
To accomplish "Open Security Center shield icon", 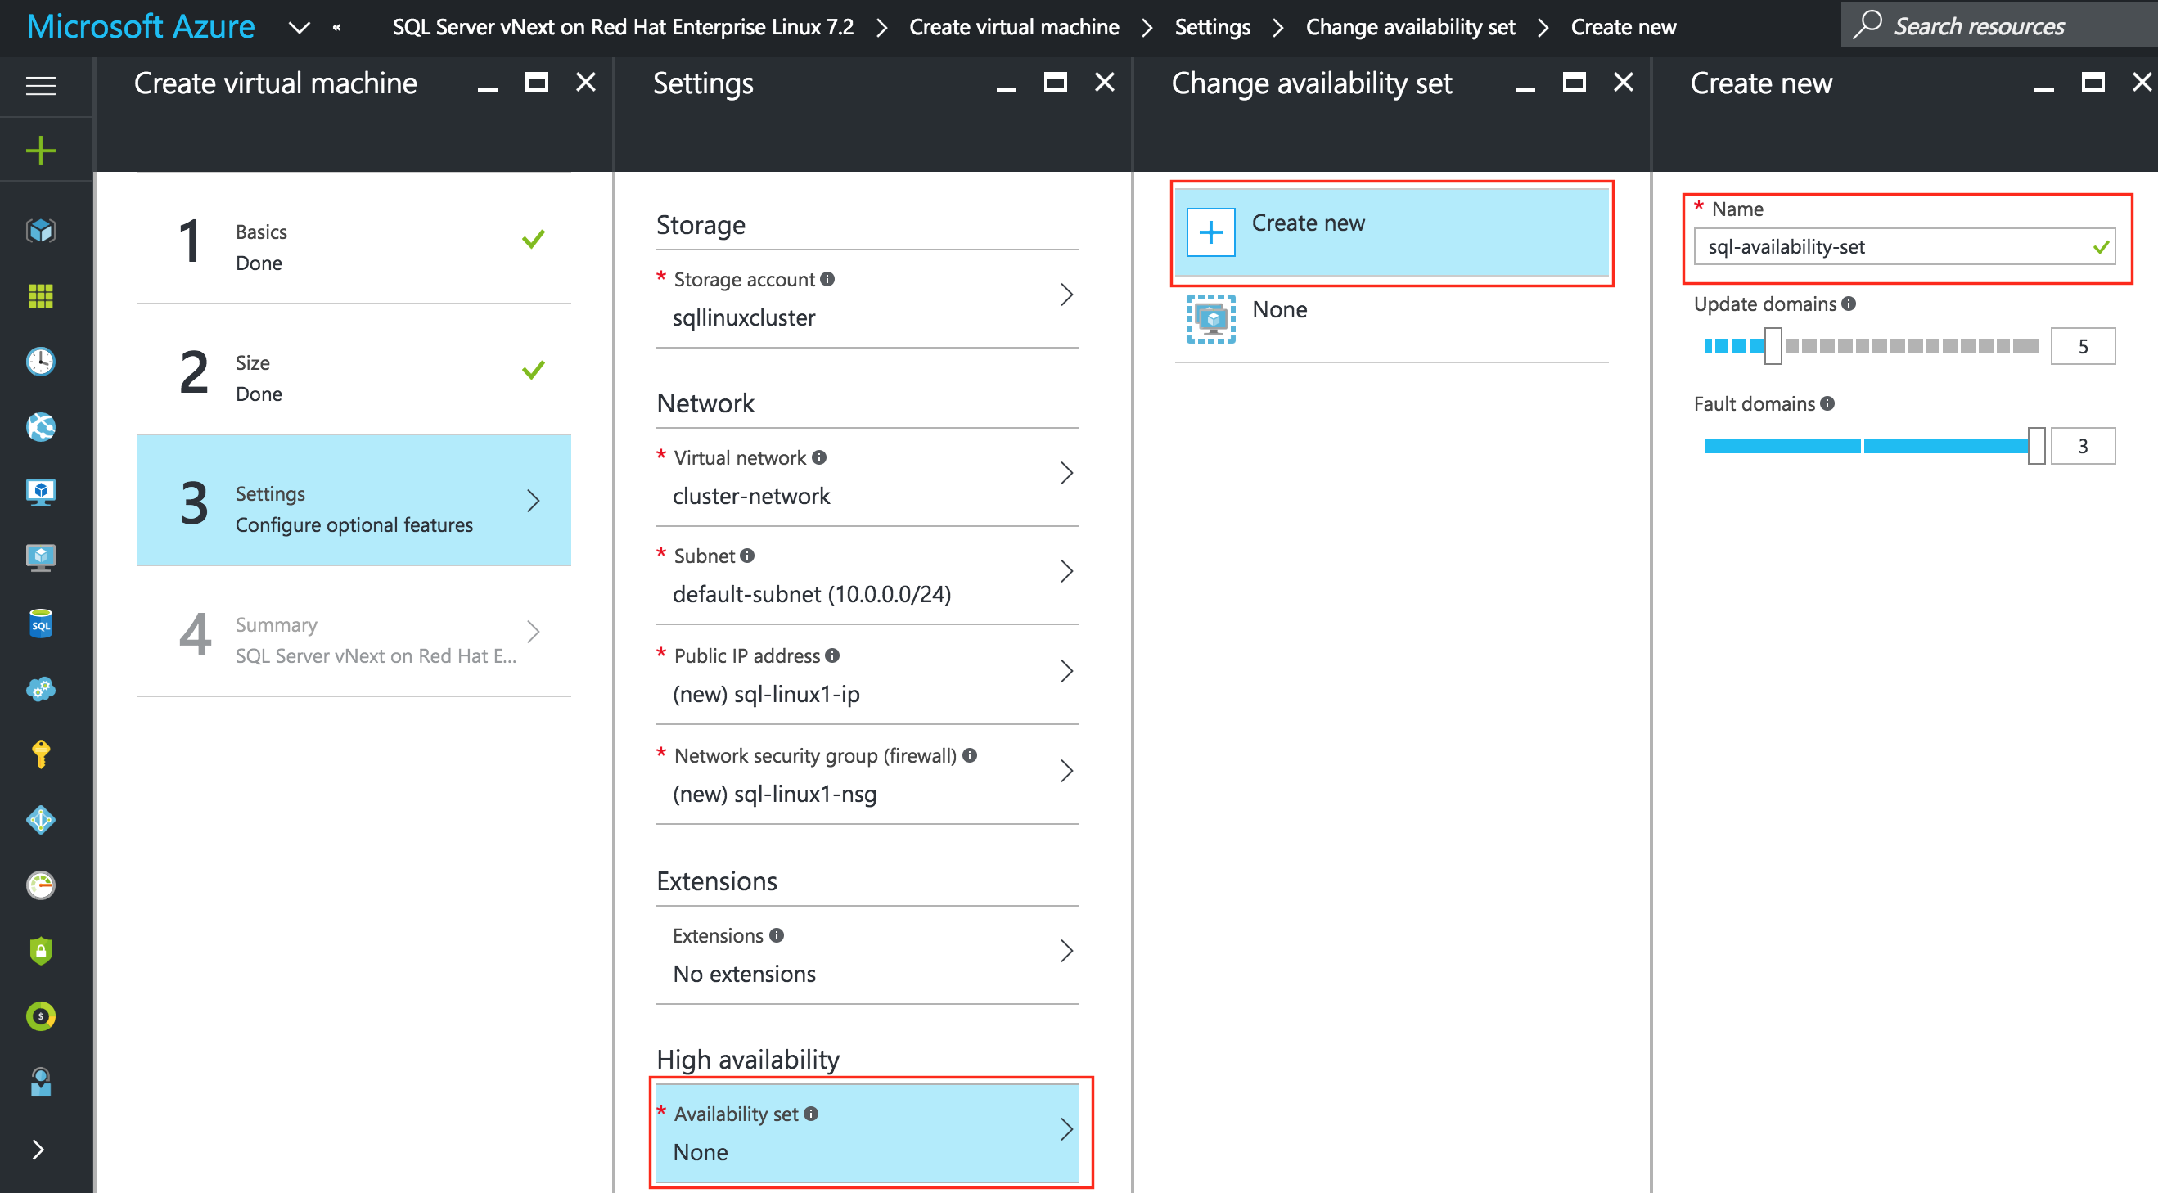I will pyautogui.click(x=40, y=950).
